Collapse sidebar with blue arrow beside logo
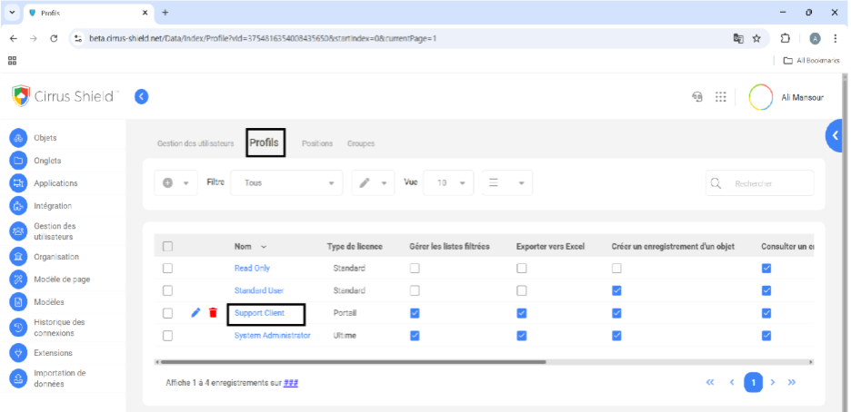This screenshot has height=412, width=851. click(141, 96)
